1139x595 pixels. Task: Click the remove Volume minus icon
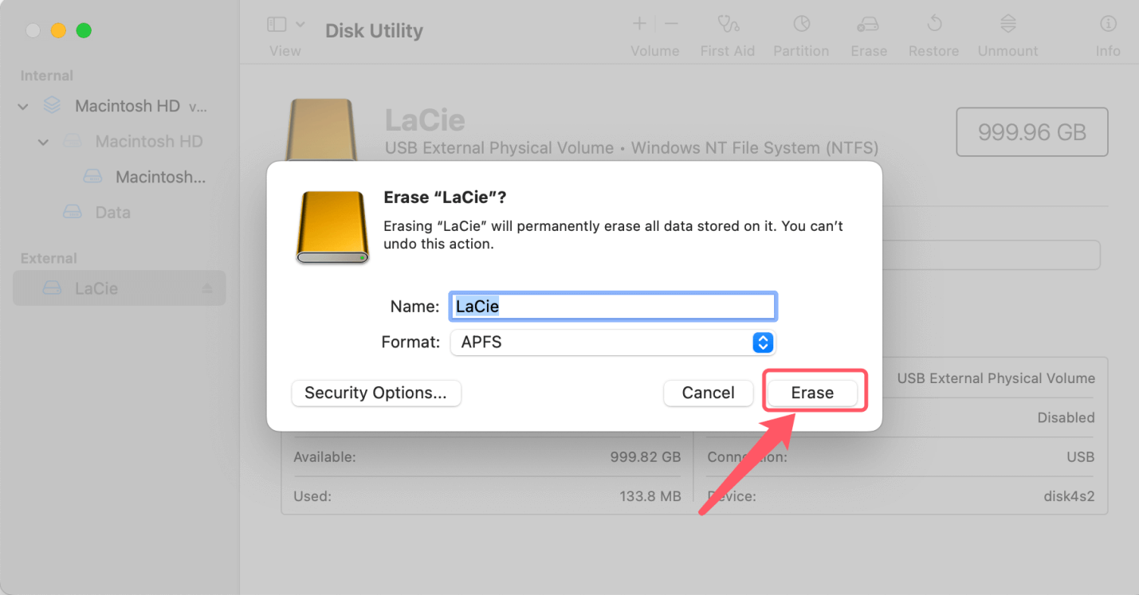pyautogui.click(x=671, y=24)
